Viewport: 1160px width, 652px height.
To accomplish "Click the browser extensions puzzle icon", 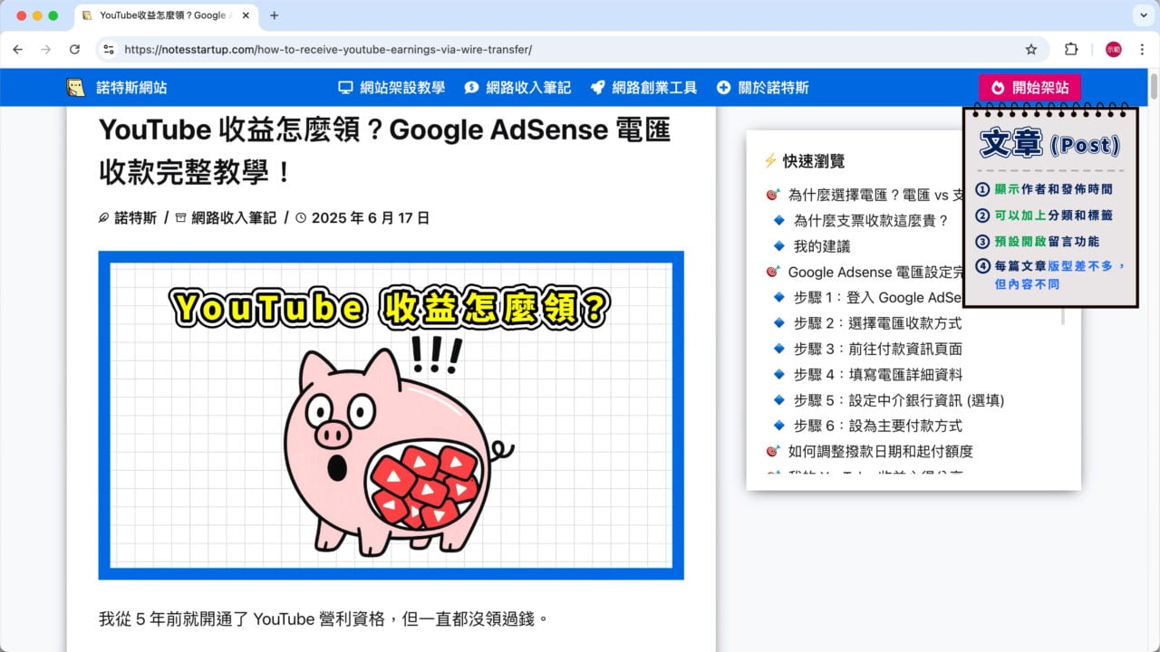I will [x=1071, y=49].
